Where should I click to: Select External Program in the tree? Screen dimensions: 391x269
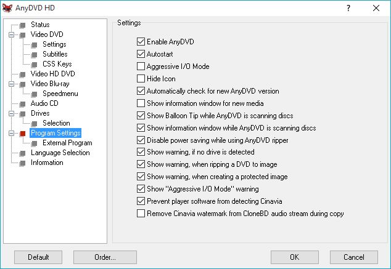(x=67, y=143)
